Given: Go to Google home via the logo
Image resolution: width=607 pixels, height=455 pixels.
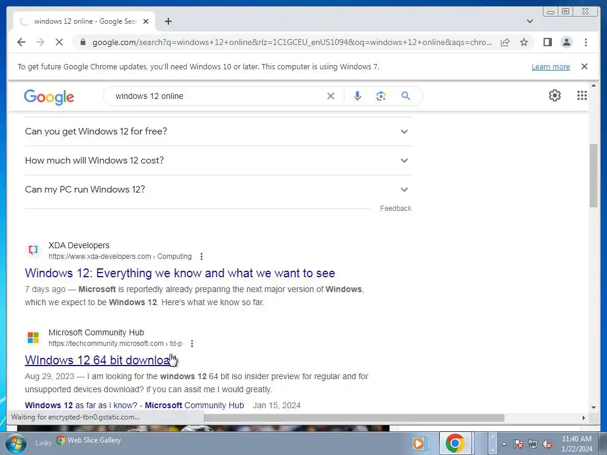Looking at the screenshot, I should [x=49, y=97].
